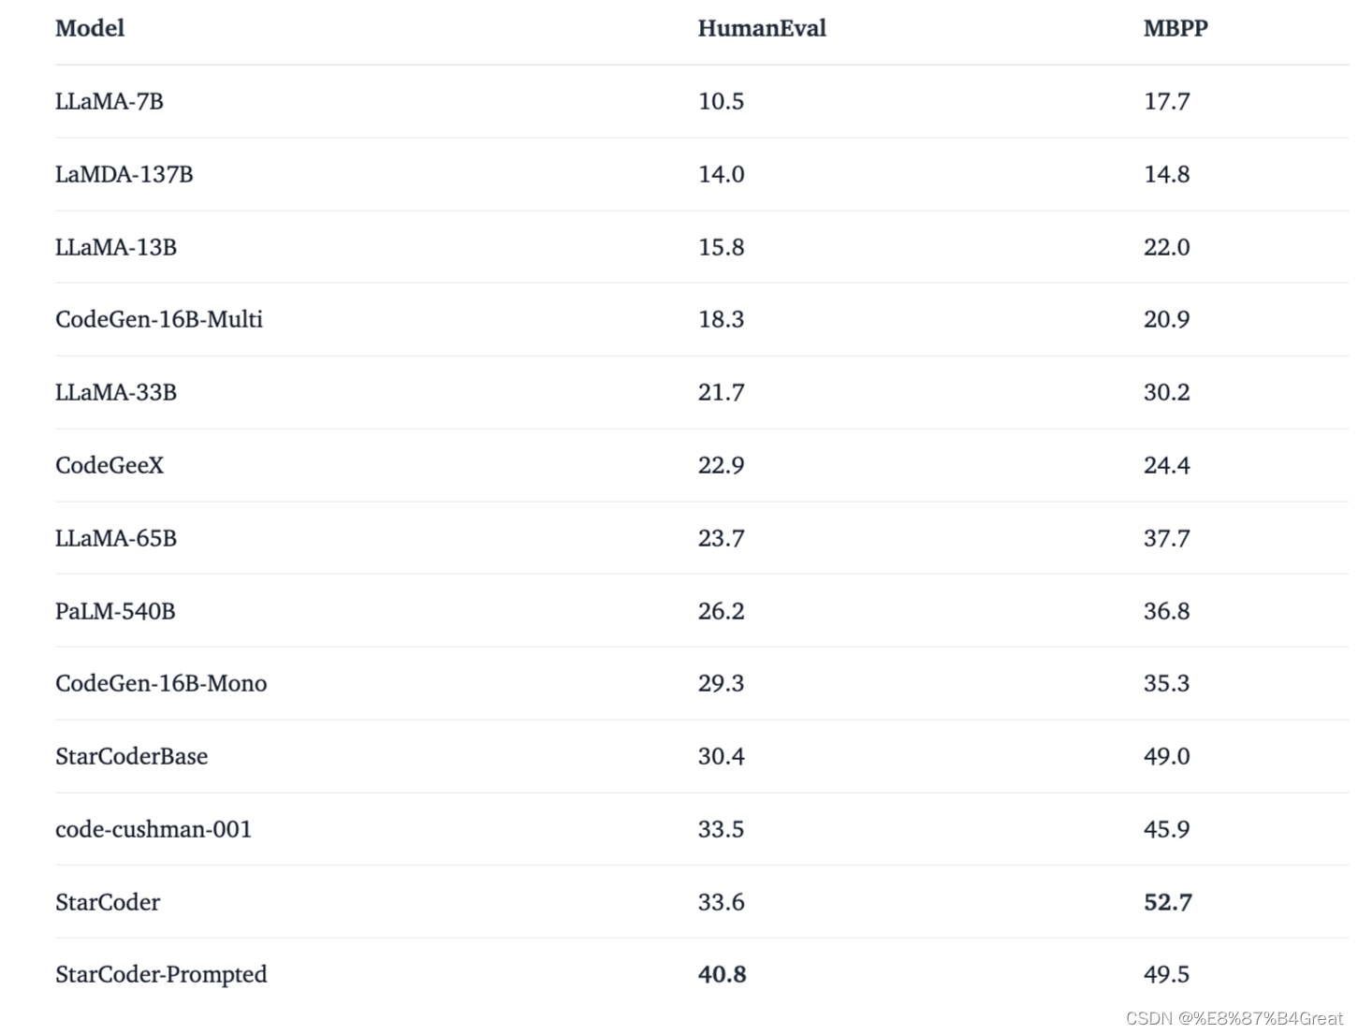Click LLaMA-33B's HumanEval value 21.7

(722, 392)
